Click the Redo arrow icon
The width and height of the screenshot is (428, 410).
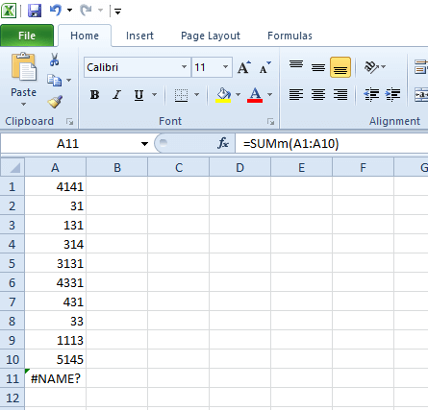tap(86, 11)
